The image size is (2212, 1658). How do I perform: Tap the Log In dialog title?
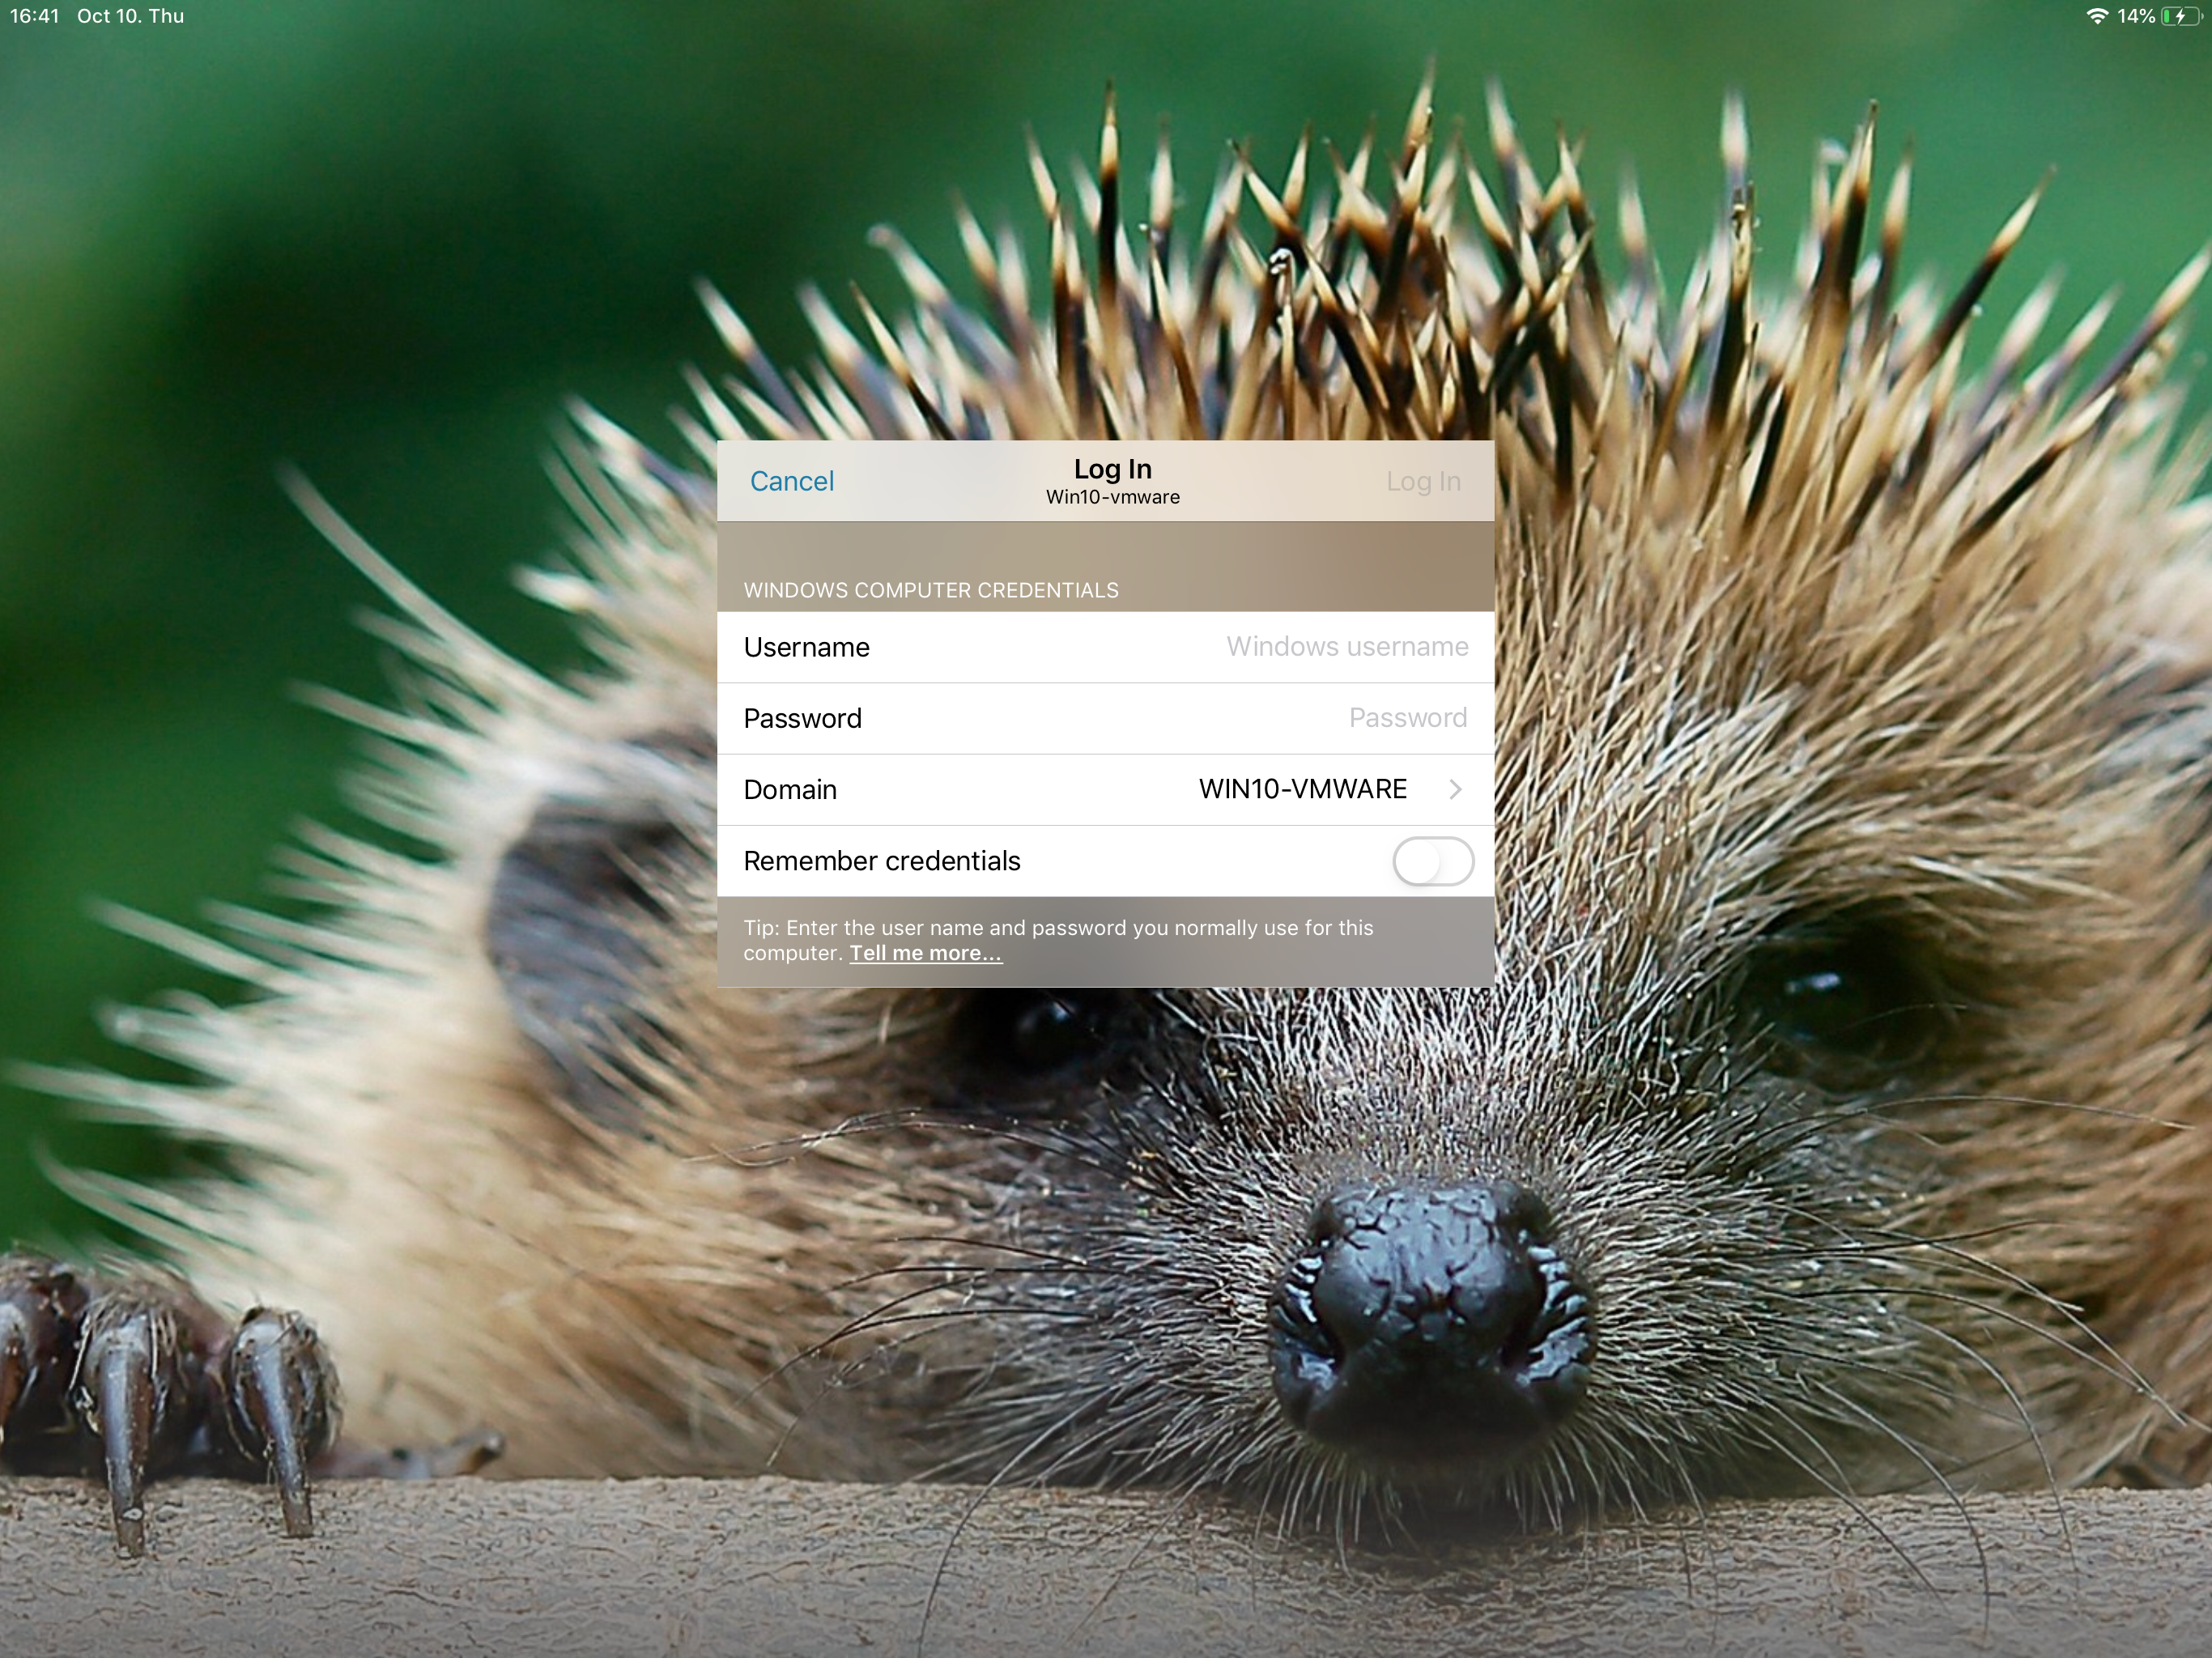click(x=1112, y=469)
